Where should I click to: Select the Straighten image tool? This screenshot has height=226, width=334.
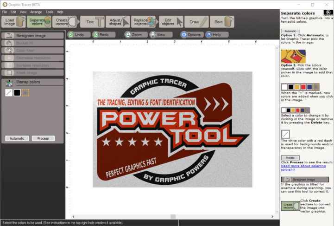click(32, 35)
